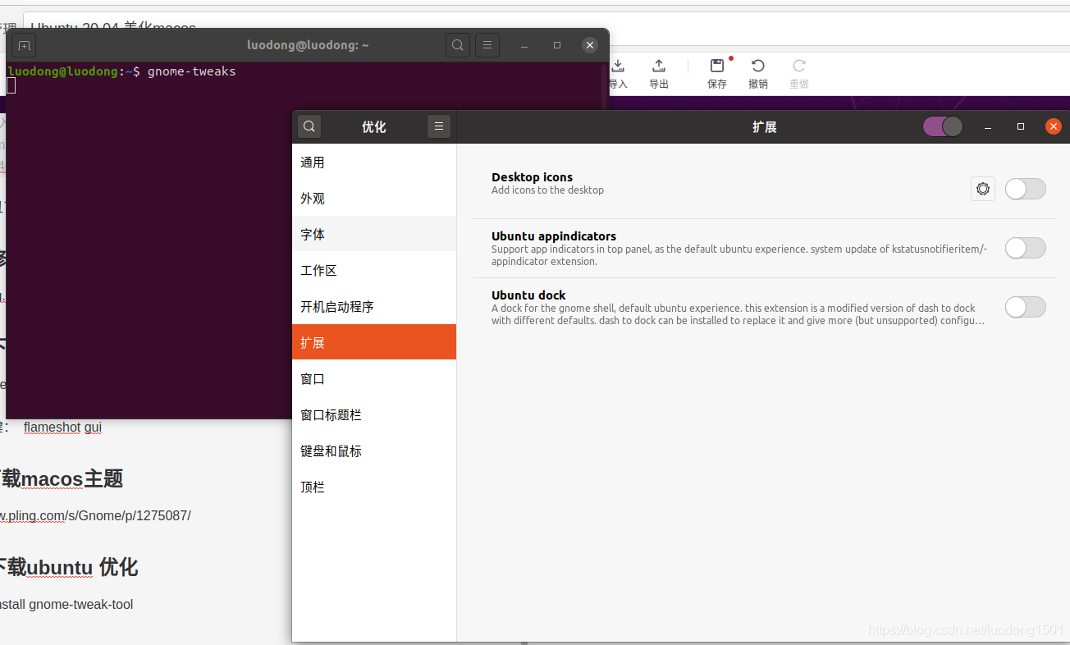Click the terminal prompt 'luodong@luodong'

point(62,71)
